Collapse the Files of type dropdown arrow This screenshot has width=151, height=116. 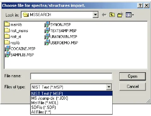click(109, 87)
